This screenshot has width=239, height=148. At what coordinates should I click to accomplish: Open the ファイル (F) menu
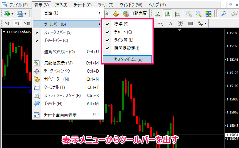click(19, 5)
